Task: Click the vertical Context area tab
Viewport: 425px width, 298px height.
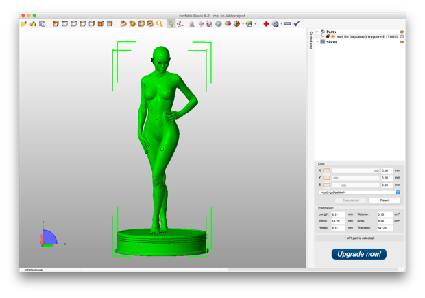Action: 311,40
